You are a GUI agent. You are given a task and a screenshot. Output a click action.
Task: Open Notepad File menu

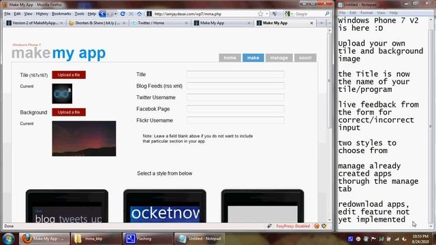point(342,13)
